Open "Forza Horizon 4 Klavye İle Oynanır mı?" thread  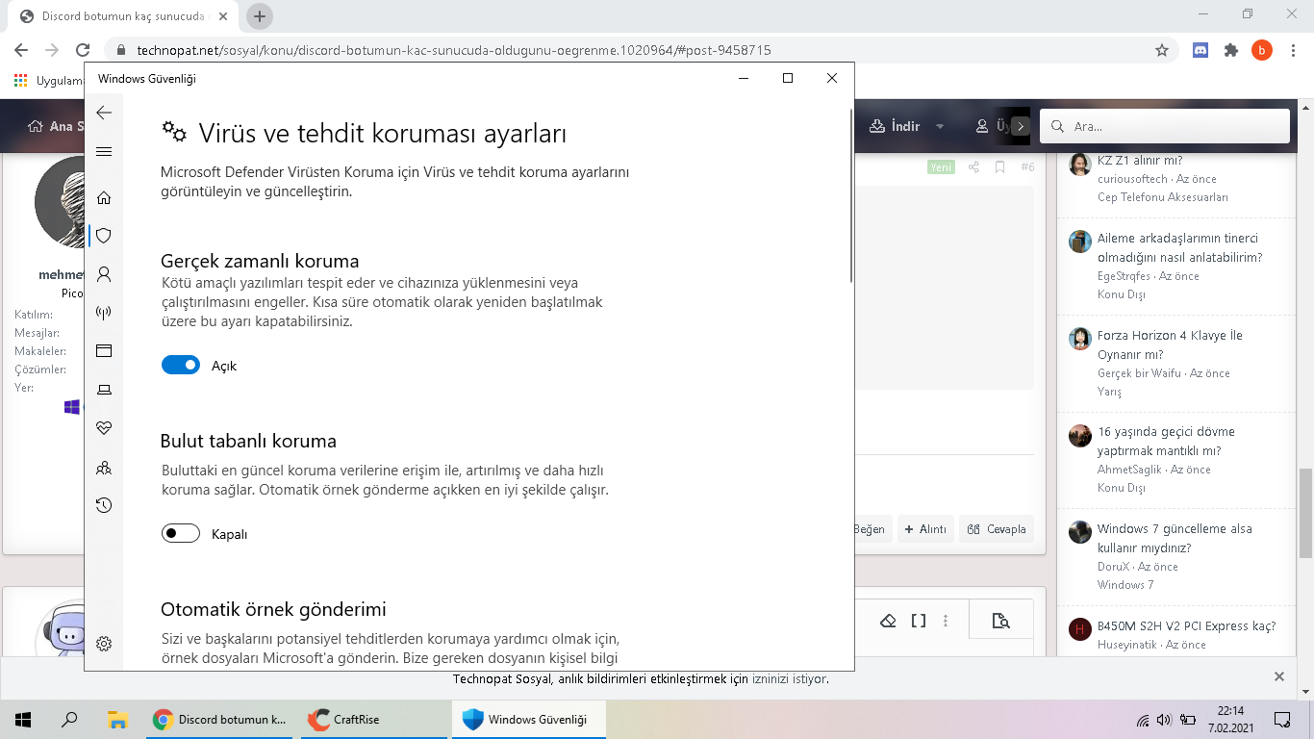(x=1170, y=344)
